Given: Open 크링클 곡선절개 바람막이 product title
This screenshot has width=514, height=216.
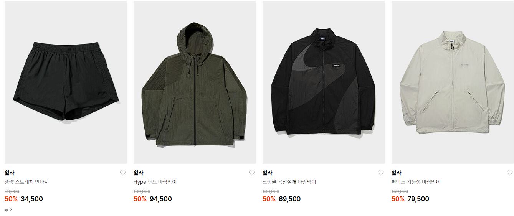Looking at the screenshot, I should [x=289, y=182].
